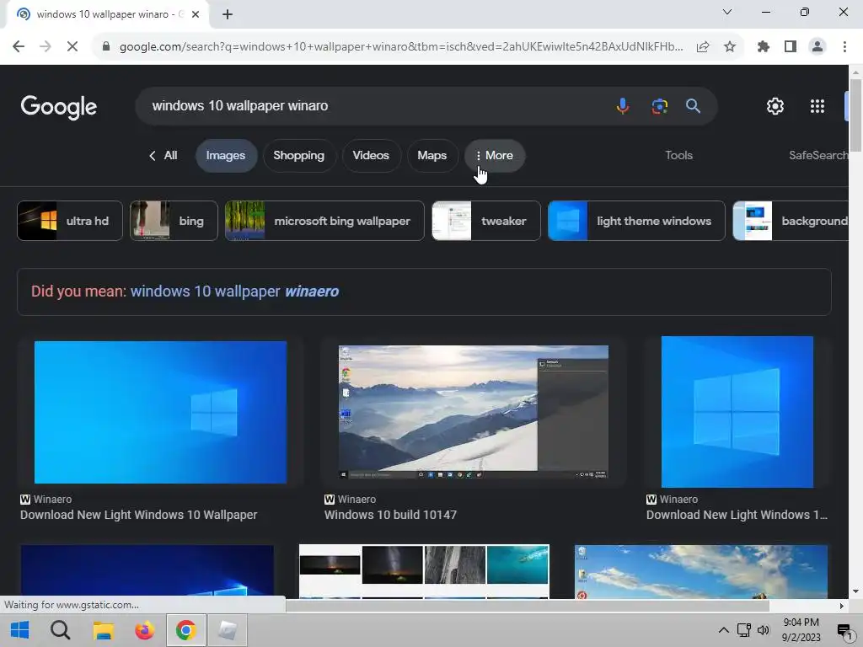Image resolution: width=863 pixels, height=647 pixels.
Task: Filter by bing chip
Action: [174, 221]
